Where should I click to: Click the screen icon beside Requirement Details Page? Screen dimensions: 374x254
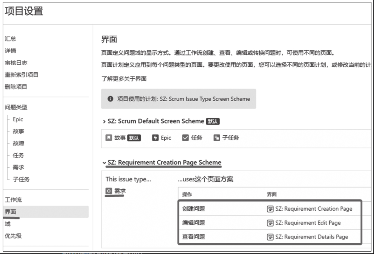click(x=270, y=237)
